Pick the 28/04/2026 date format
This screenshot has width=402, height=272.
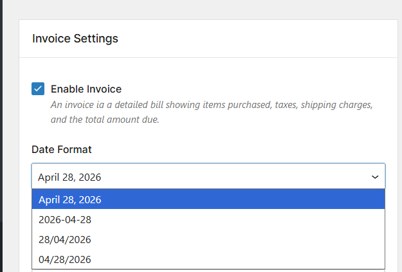point(65,239)
